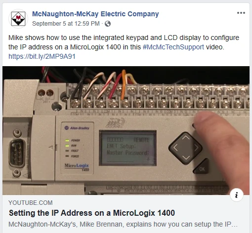252x233 pixels.
Task: Click the serial port connector in the photo
Action: coord(17,153)
